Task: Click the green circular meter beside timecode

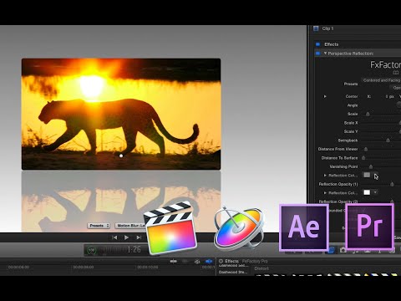Action: (x=92, y=250)
